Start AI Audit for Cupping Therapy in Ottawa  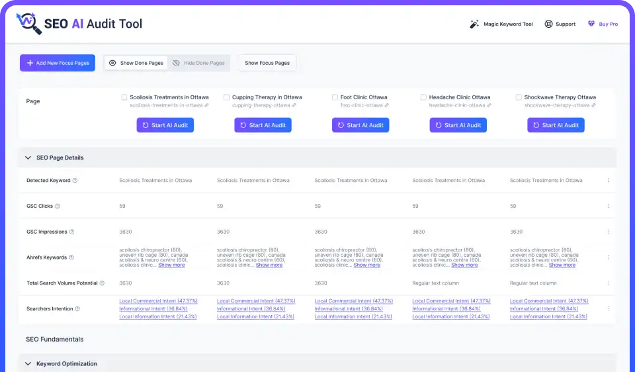tap(263, 125)
